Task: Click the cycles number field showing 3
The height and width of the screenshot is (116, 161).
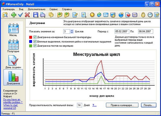Action: click(x=67, y=31)
